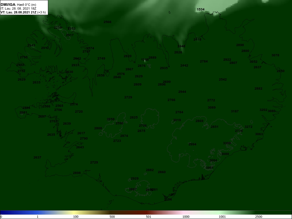Click the 3461 height value
The image size is (292, 219).
pyautogui.click(x=209, y=168)
